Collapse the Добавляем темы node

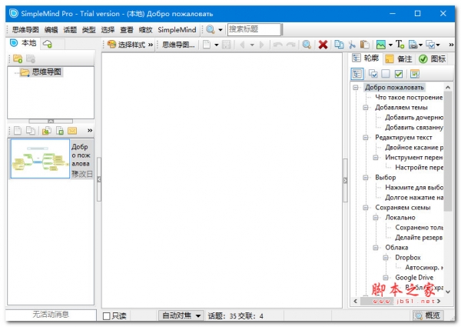tap(366, 108)
